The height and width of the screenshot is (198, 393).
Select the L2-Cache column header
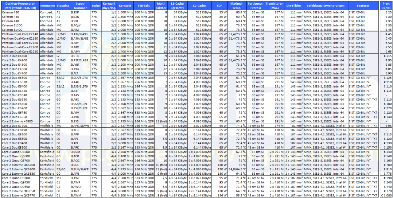pos(200,6)
